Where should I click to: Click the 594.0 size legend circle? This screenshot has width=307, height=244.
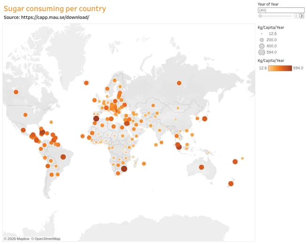262,52
